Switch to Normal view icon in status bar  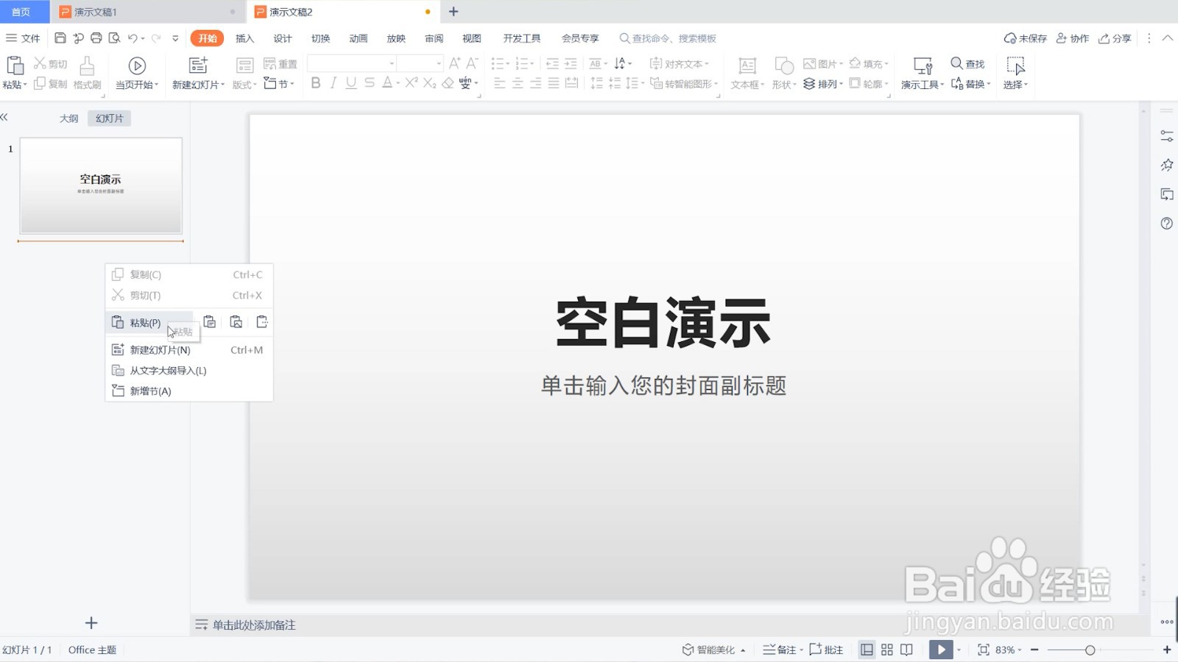[x=867, y=649]
